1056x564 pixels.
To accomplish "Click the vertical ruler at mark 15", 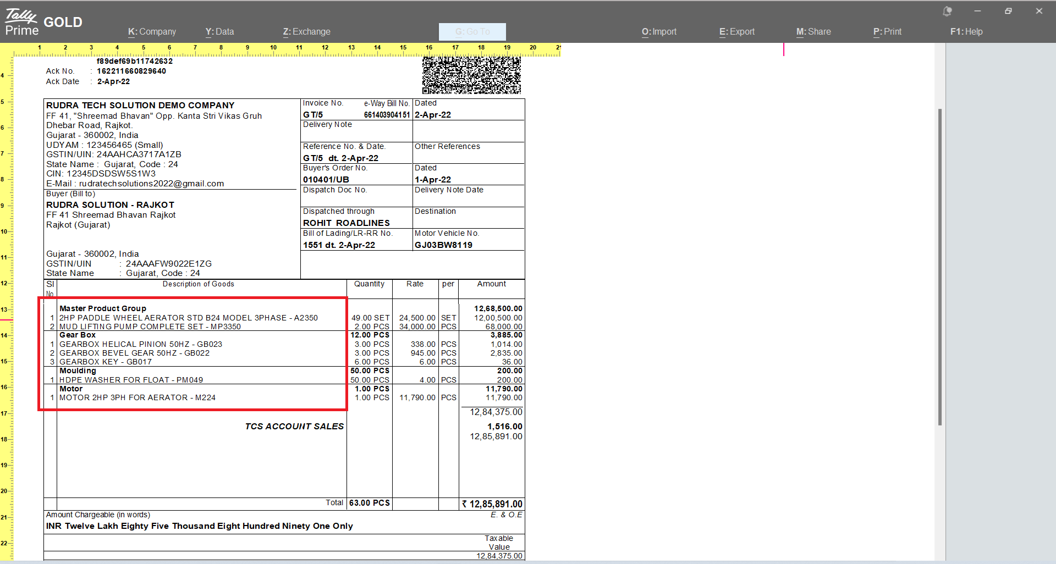I will point(4,361).
